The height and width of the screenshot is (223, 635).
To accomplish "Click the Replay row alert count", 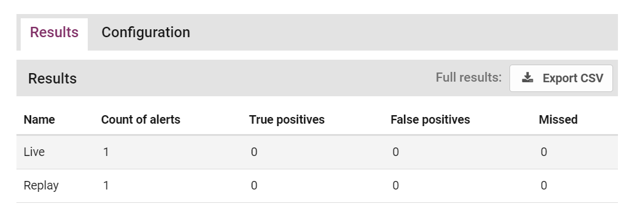I will [x=106, y=186].
